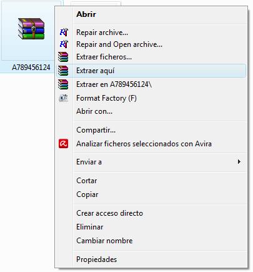Click the WinRAR icon beside Extraer aquí
Screen dimensions: 253x272
[63, 71]
